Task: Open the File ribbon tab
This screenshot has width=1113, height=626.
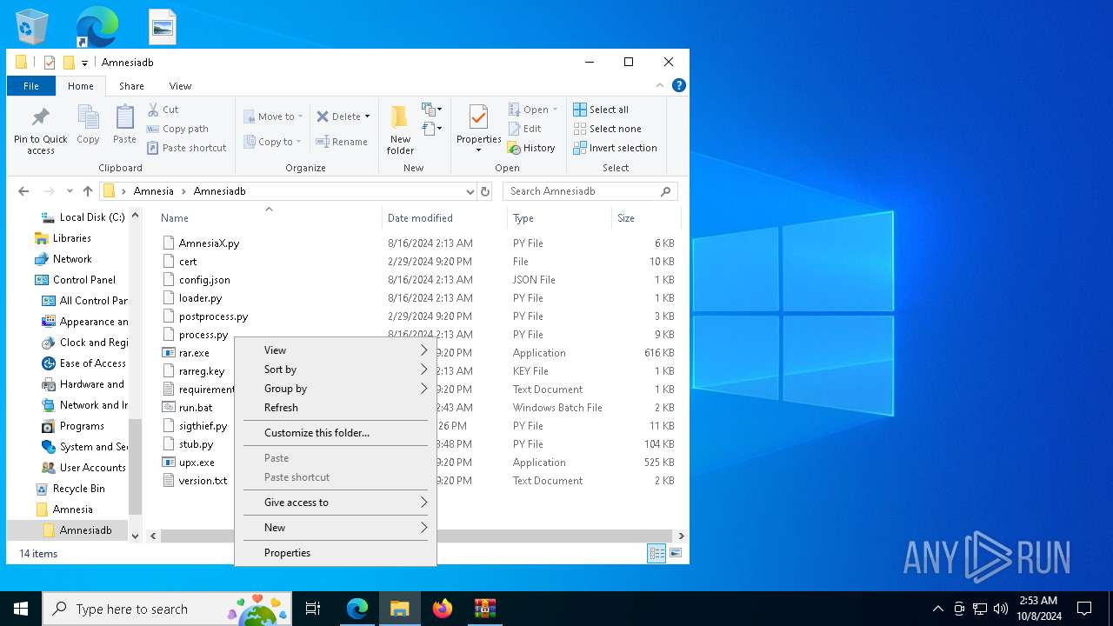Action: [x=31, y=86]
